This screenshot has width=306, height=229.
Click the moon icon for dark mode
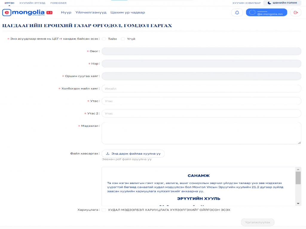[x=269, y=3]
